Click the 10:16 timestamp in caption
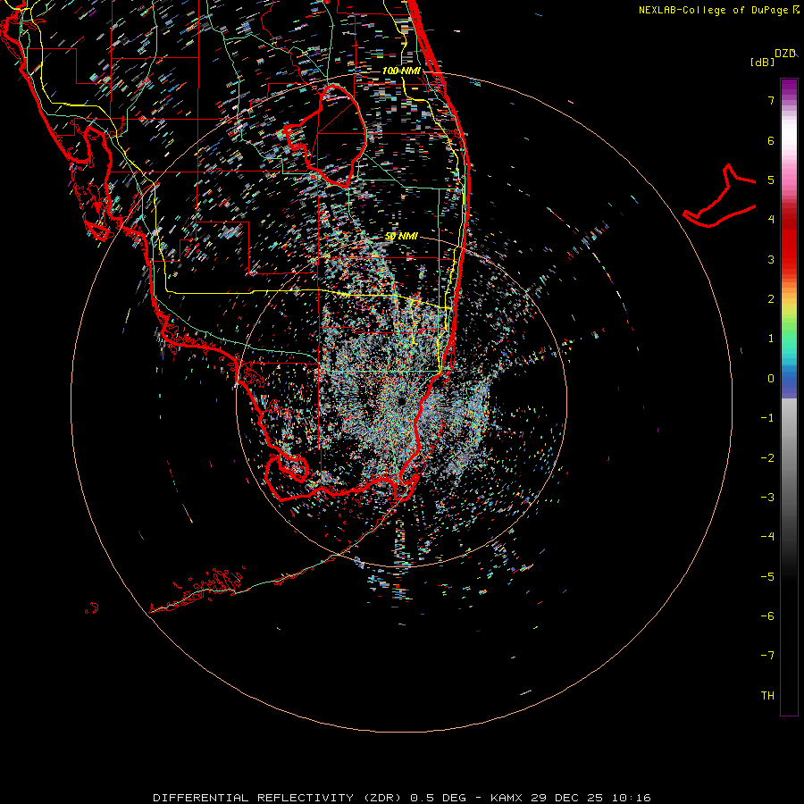Image resolution: width=804 pixels, height=804 pixels. click(632, 798)
